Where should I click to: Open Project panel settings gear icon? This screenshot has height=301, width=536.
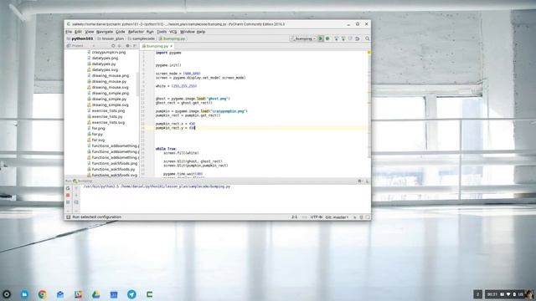tap(127, 46)
